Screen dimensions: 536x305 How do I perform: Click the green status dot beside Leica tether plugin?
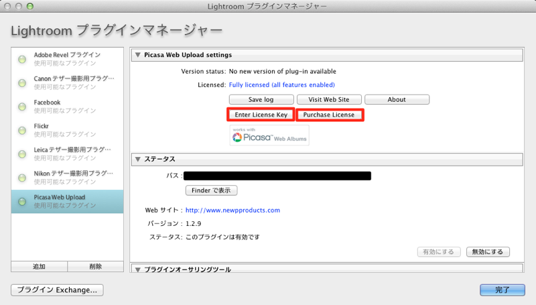click(22, 154)
